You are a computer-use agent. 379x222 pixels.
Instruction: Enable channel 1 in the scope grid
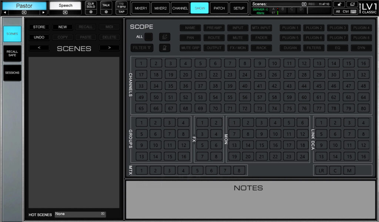pos(141,63)
